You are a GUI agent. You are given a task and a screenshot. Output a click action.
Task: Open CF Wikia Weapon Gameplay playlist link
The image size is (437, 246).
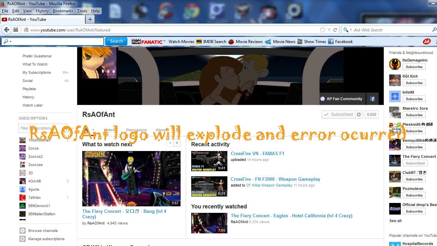tap(269, 185)
